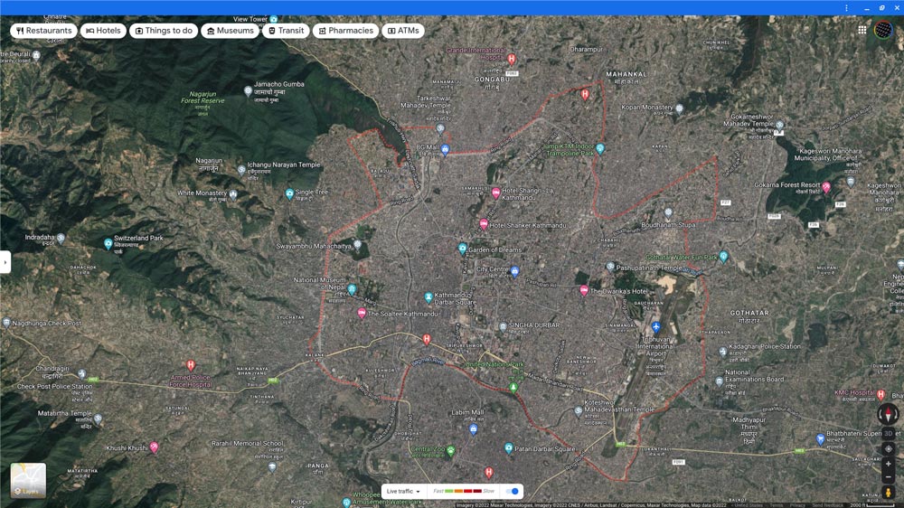Select the Koteshwor Mahadevsthan Temple marker
Viewport: 904px width, 508px height.
[x=579, y=411]
